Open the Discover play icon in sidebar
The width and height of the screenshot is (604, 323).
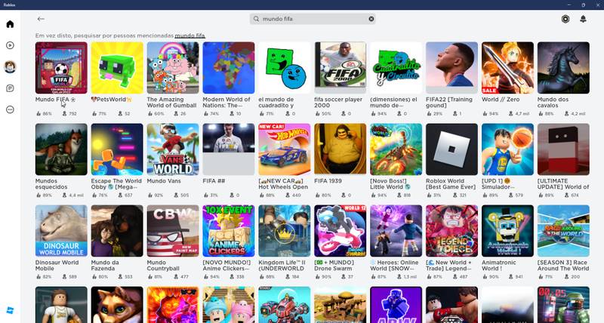tap(10, 45)
